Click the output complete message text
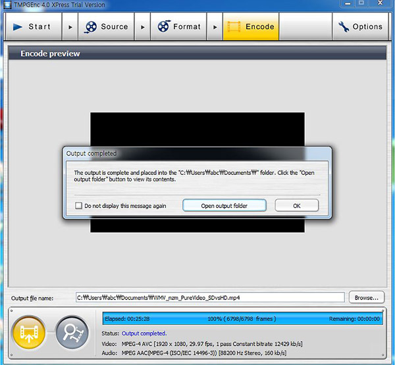This screenshot has height=365, width=395. [x=194, y=176]
